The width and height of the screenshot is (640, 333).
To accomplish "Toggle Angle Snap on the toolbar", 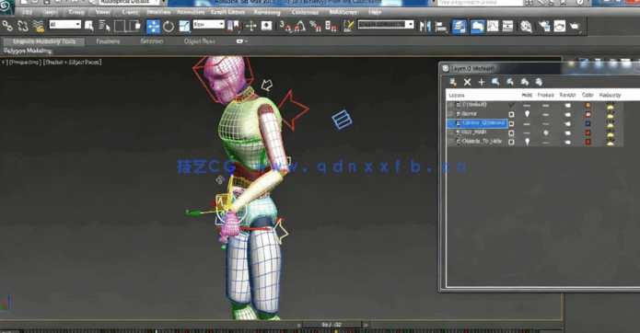I will [300, 26].
